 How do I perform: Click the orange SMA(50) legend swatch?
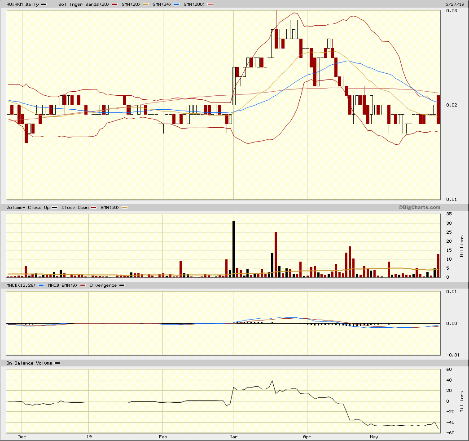point(125,208)
